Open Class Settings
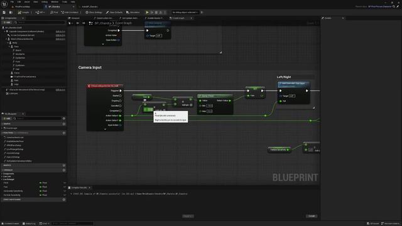This screenshot has width=402, height=226. pos(94,13)
